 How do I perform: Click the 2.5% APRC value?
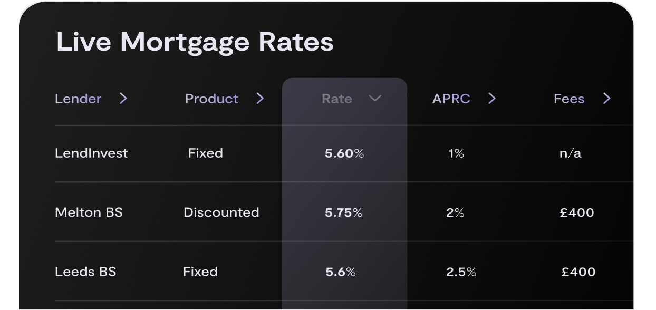click(461, 272)
